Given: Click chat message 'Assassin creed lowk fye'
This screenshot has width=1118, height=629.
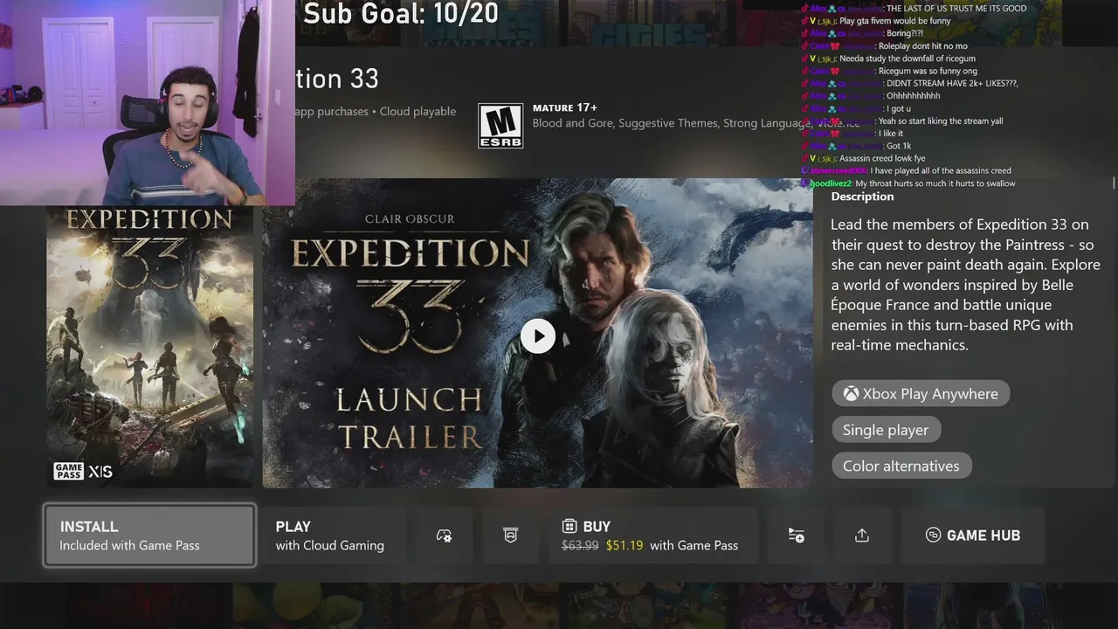Looking at the screenshot, I should click(x=883, y=159).
